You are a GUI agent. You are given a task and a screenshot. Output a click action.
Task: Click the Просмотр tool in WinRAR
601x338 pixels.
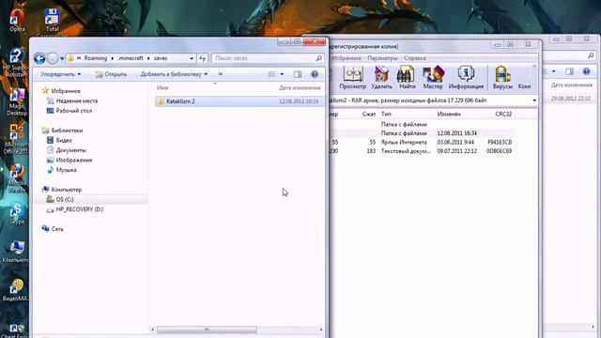(353, 78)
